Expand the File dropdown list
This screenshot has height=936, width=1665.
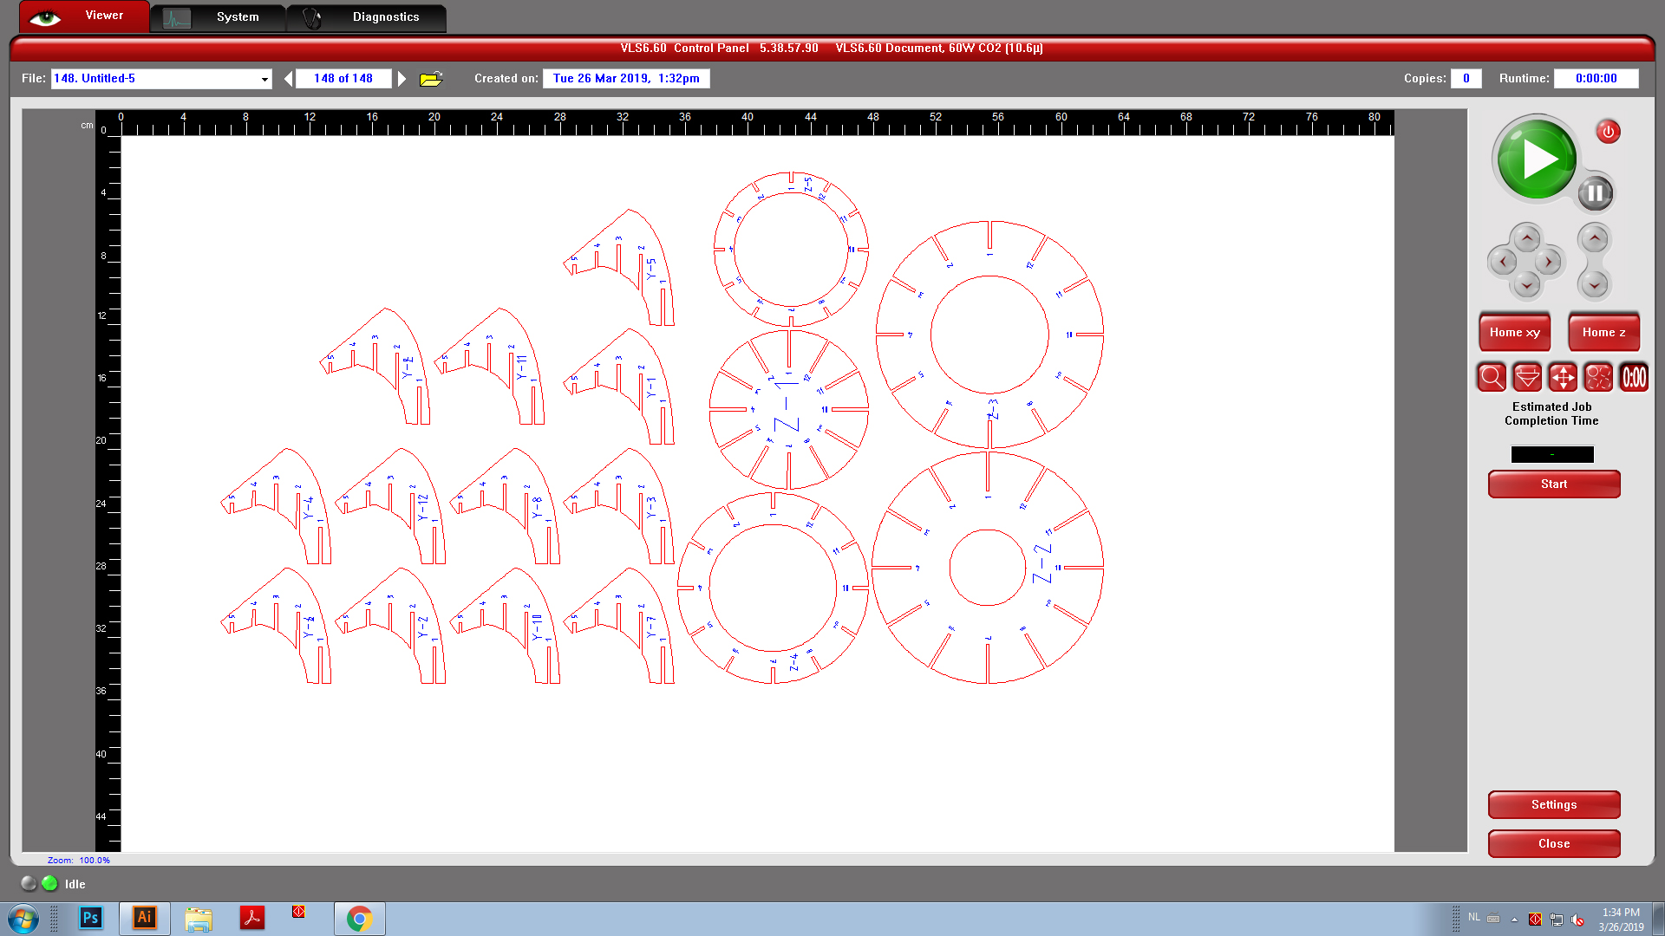(x=264, y=80)
